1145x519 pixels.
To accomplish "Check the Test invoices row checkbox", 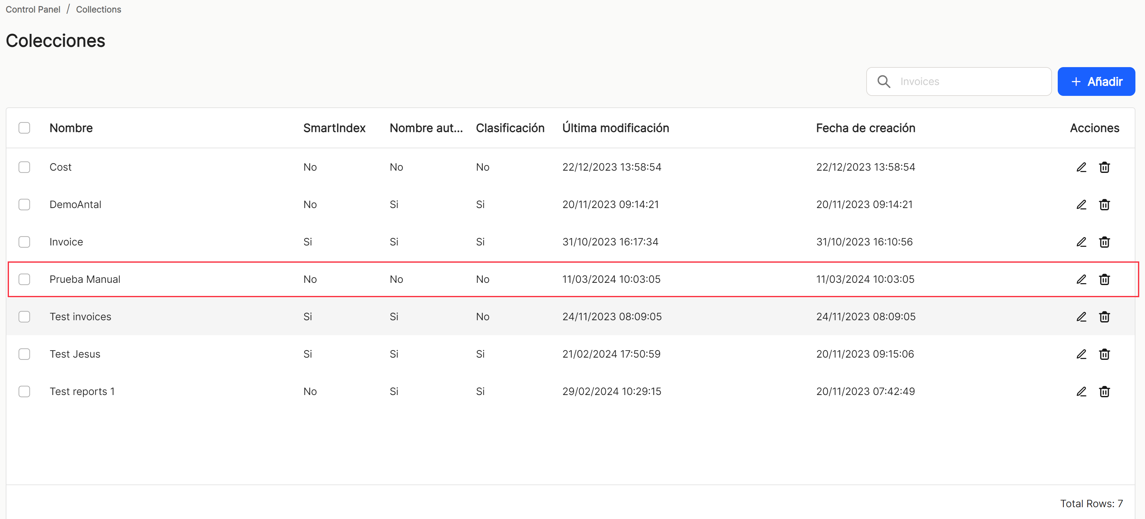I will click(x=24, y=316).
